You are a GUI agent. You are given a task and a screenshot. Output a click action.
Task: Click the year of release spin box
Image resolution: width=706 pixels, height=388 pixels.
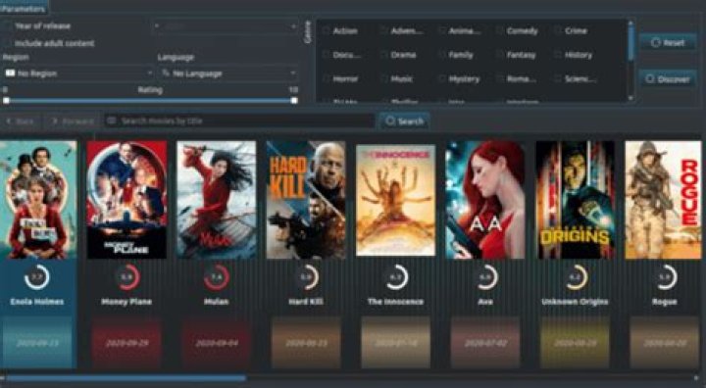225,26
